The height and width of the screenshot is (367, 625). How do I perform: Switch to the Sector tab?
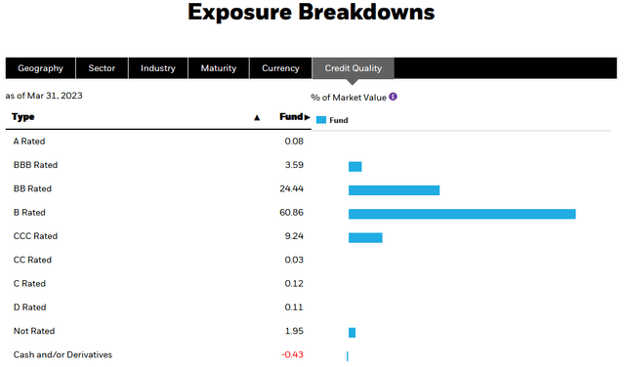coord(102,68)
